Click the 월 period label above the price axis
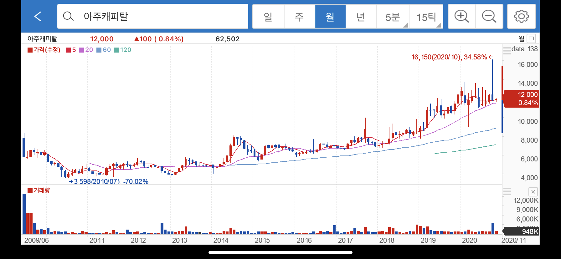The image size is (561, 259). pos(521,38)
